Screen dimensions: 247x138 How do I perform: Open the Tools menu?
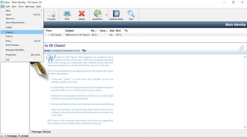(x=21, y=6)
